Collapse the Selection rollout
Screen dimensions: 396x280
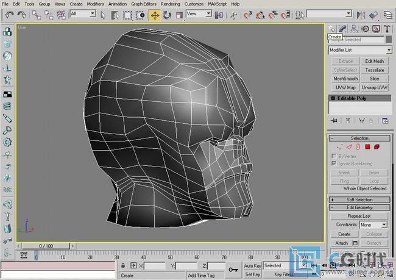coord(359,138)
